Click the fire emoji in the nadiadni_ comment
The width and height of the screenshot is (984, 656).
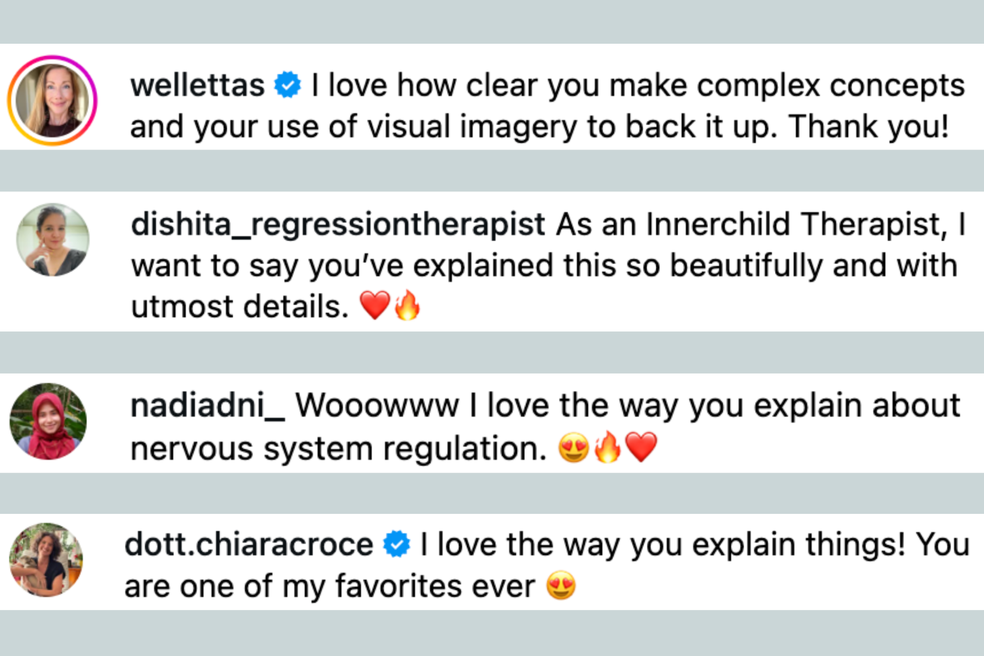click(x=608, y=448)
